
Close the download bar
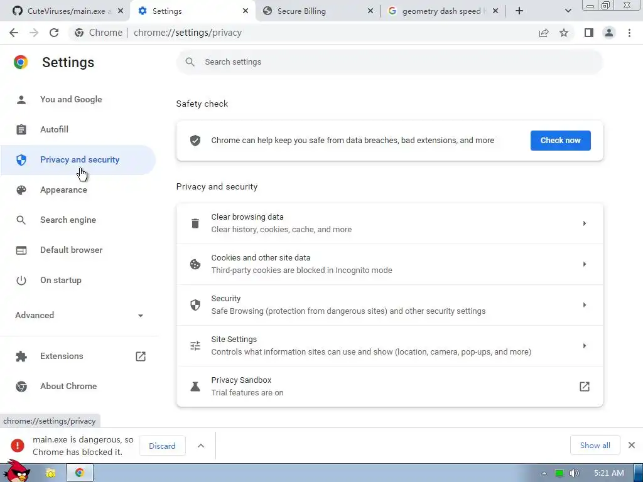(632, 445)
